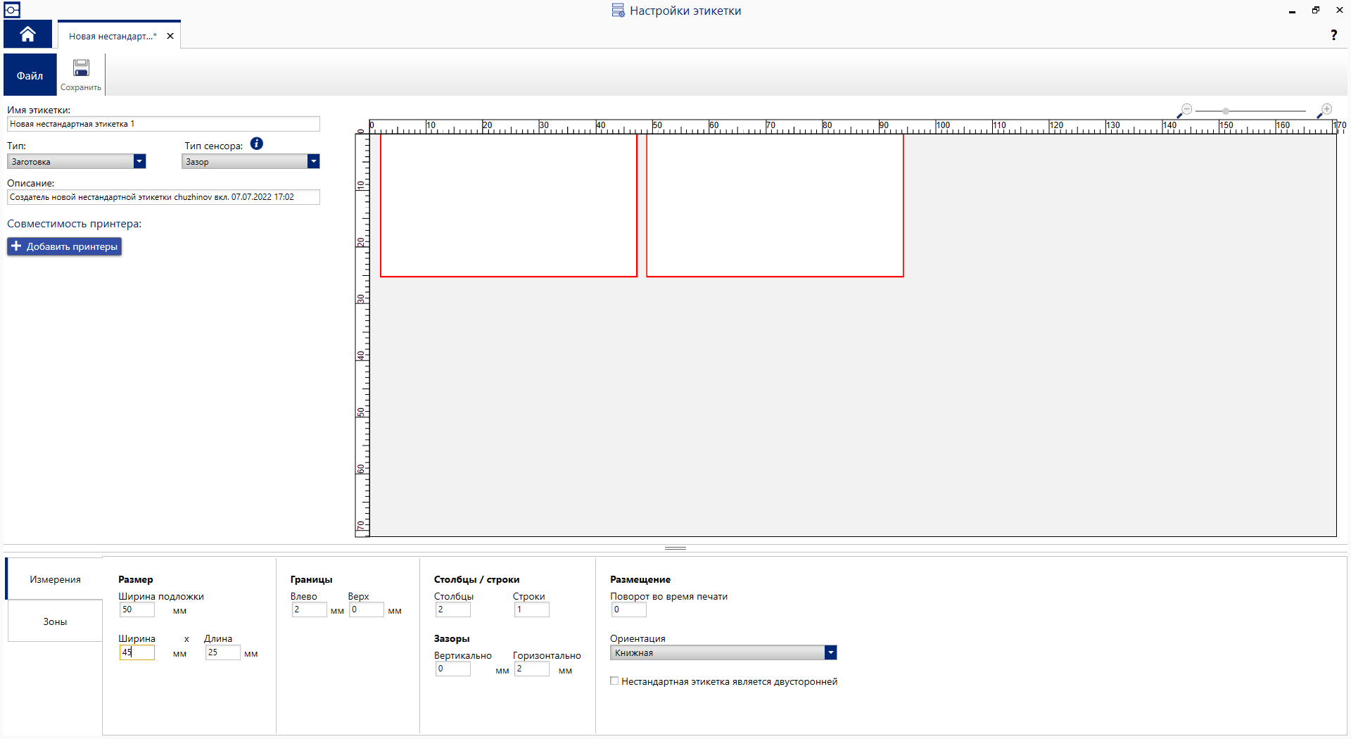Viewport: 1351px width, 739px height.
Task: Click the label name input field
Action: pyautogui.click(x=163, y=124)
